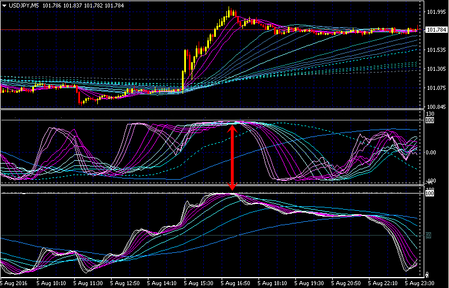Click the 5 Aug 12:50 time label

(x=125, y=283)
